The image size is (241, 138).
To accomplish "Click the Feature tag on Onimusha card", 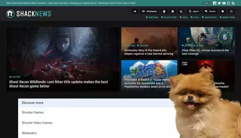I will point(130,46).
